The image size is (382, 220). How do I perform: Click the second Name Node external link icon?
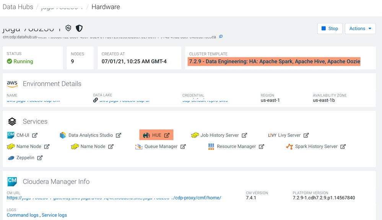pyautogui.click(x=111, y=147)
